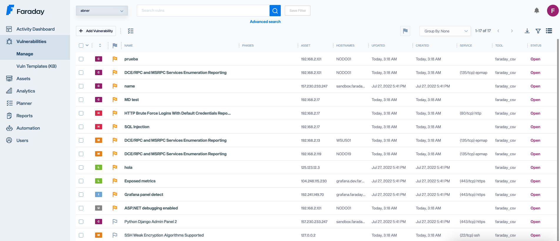This screenshot has width=560, height=241.
Task: Open Reports in sidebar
Action: (x=35, y=115)
